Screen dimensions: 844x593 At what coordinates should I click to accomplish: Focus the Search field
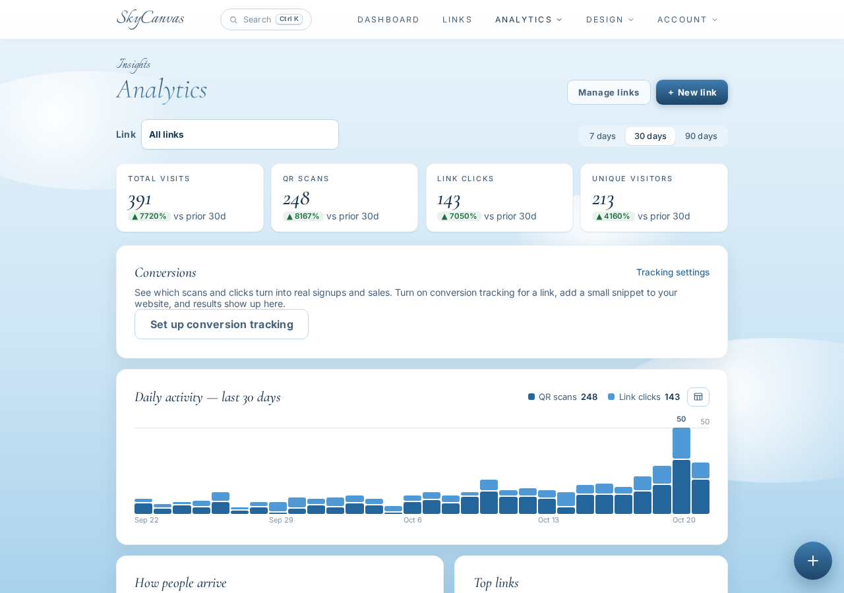pyautogui.click(x=266, y=20)
